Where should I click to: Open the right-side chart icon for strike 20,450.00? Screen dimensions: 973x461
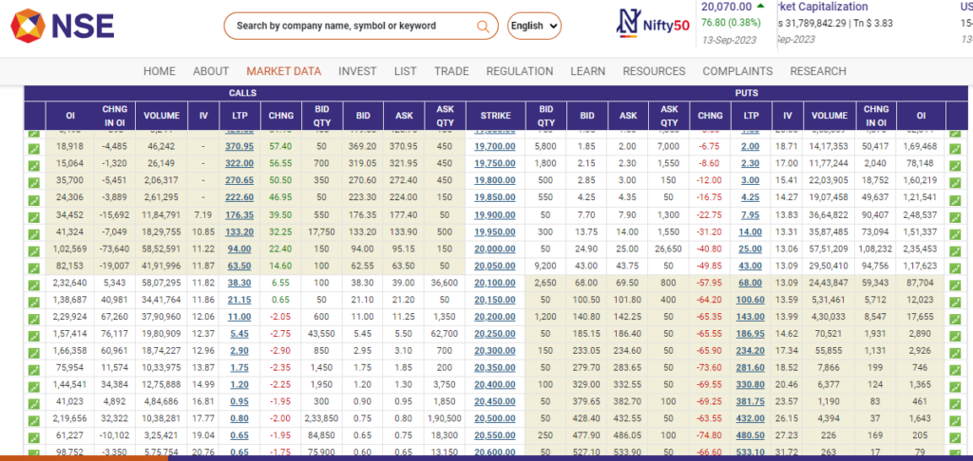(x=955, y=404)
